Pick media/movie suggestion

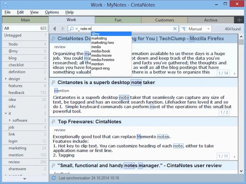111,55
